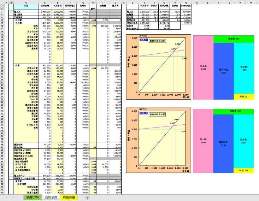Select row 26 header

[2, 65]
